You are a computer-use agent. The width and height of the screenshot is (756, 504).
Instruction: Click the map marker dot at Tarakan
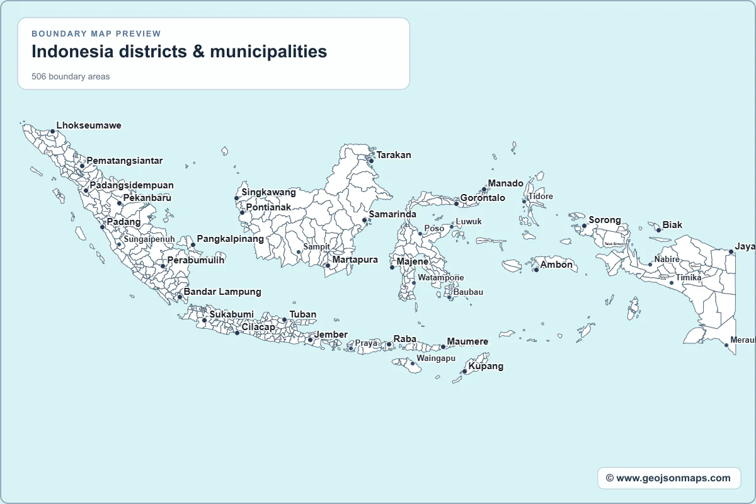tap(371, 161)
